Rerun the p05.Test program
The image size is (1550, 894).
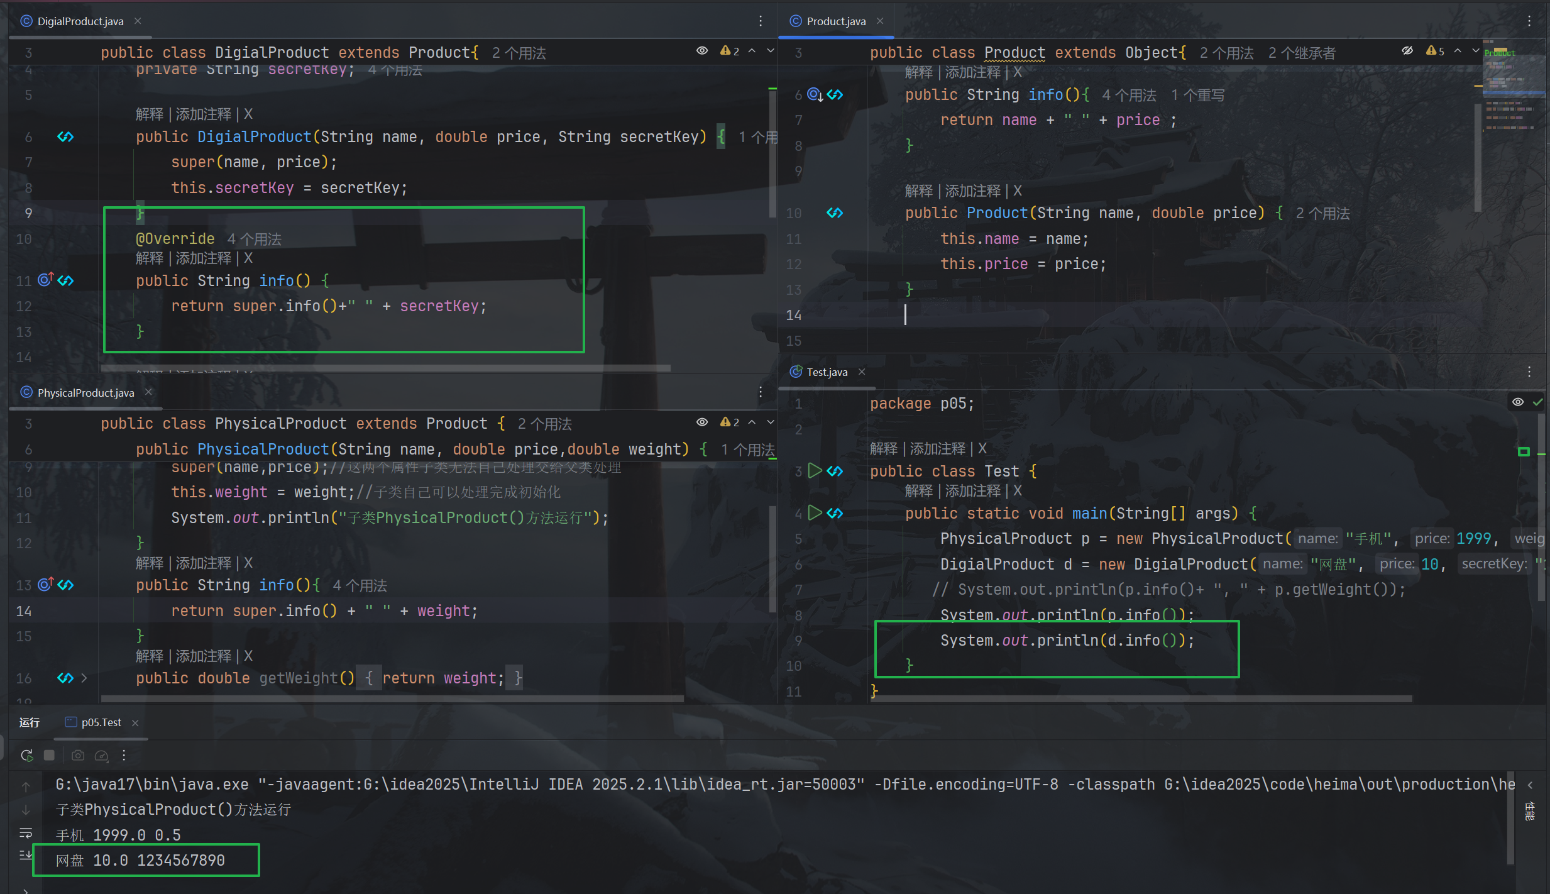tap(26, 755)
